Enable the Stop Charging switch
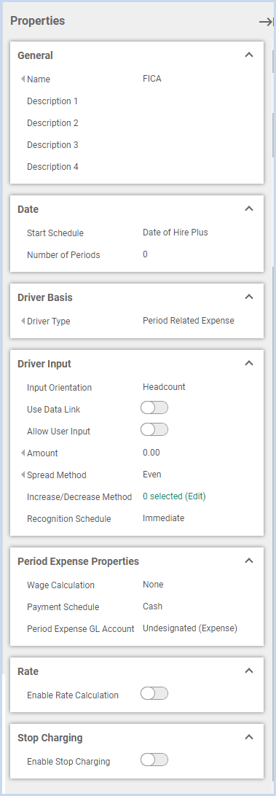This screenshot has width=276, height=796. click(x=154, y=760)
